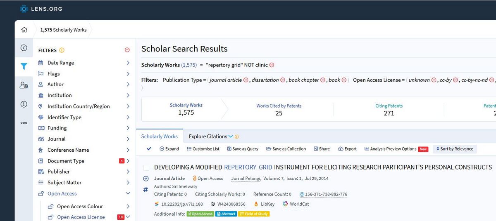Viewport: 496px width, 221px height.
Task: Clear all filters with red minus icon
Action: 127,50
